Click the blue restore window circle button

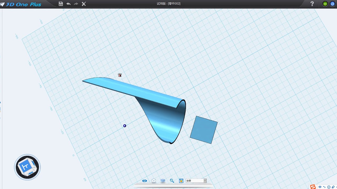[x=333, y=4]
